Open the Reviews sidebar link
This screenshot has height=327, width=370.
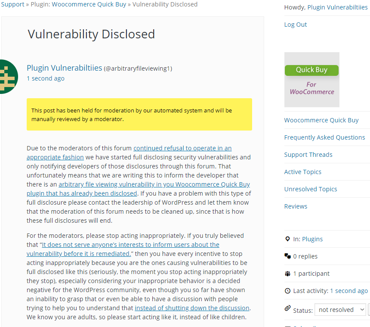tap(296, 206)
